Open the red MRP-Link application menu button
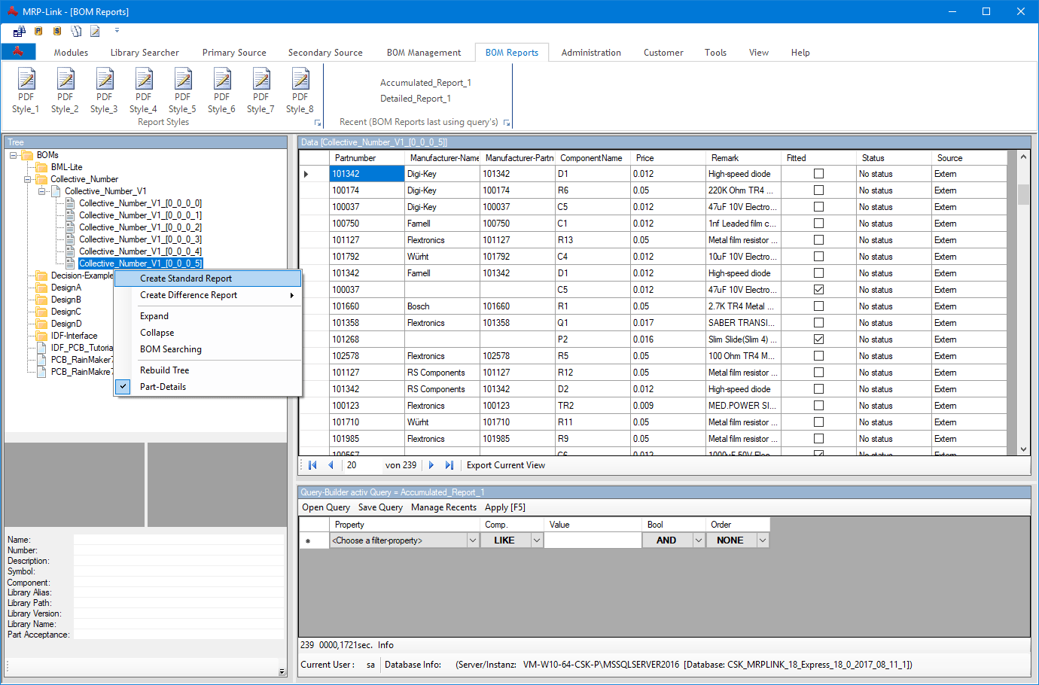The width and height of the screenshot is (1039, 685). 18,51
